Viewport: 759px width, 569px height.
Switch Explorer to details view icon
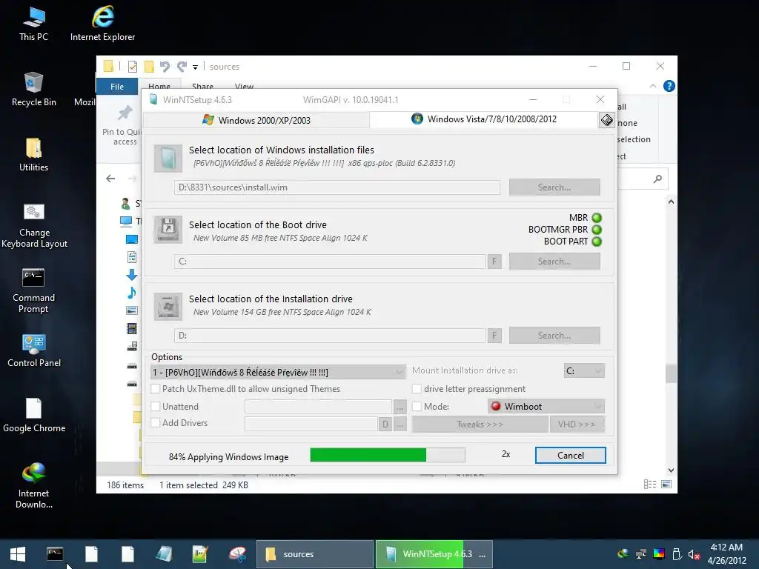coord(650,485)
